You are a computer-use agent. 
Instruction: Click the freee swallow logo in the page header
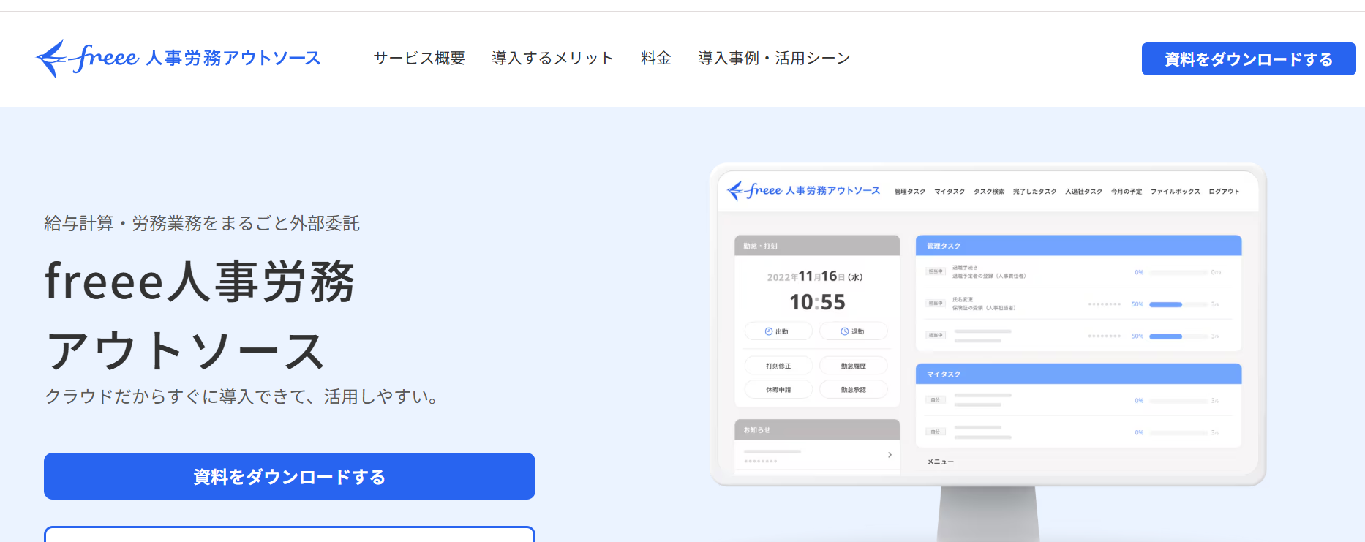click(x=178, y=58)
